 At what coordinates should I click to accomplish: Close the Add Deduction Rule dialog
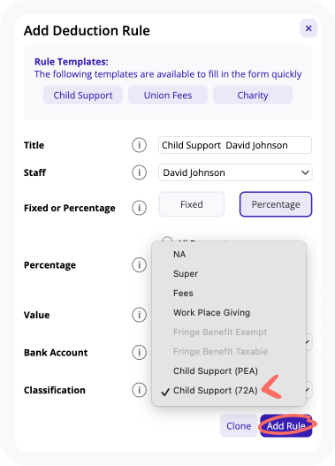click(308, 28)
